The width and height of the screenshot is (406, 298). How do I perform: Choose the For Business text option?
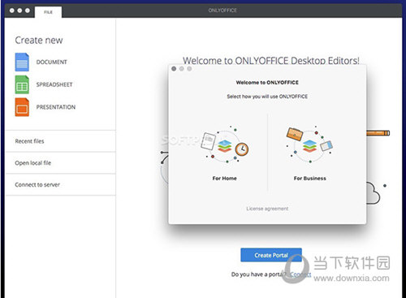coord(310,178)
